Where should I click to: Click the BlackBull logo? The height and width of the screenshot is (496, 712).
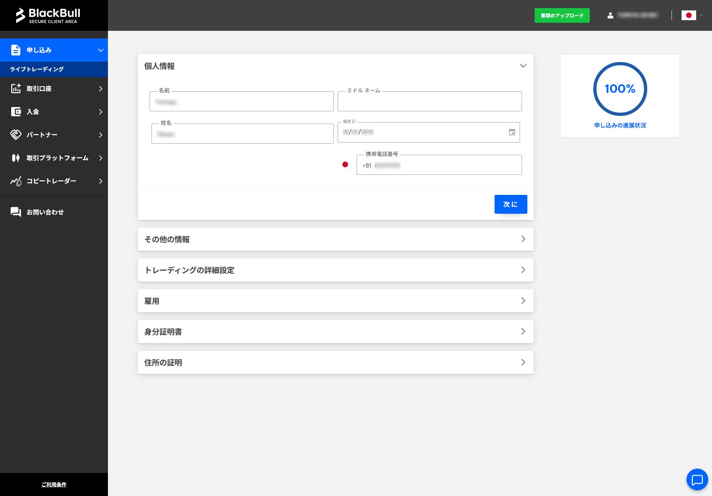pyautogui.click(x=48, y=15)
